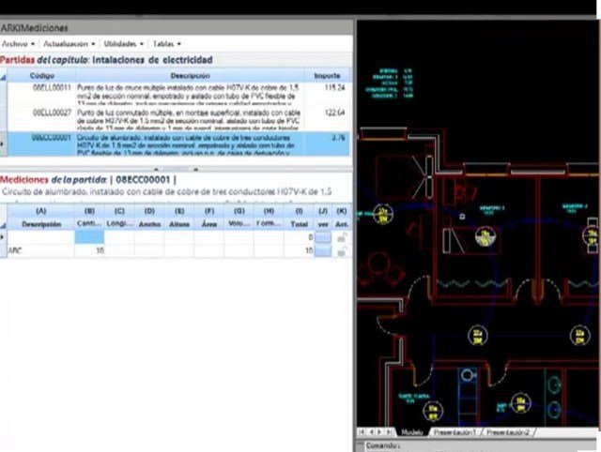Click the ver button in the empty first row
Viewport: 601px width, 452px height.
(323, 237)
